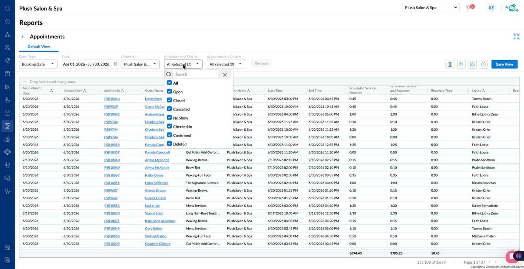Viewport: 524px width, 269px height.
Task: Click the Refresh button
Action: [x=261, y=64]
